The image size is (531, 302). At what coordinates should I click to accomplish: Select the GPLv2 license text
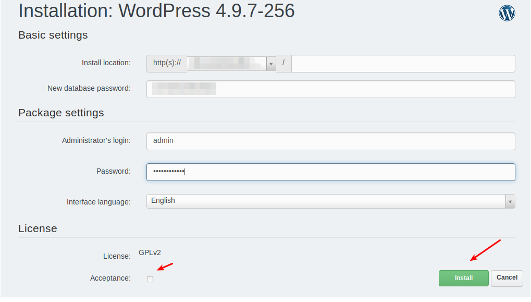(150, 253)
